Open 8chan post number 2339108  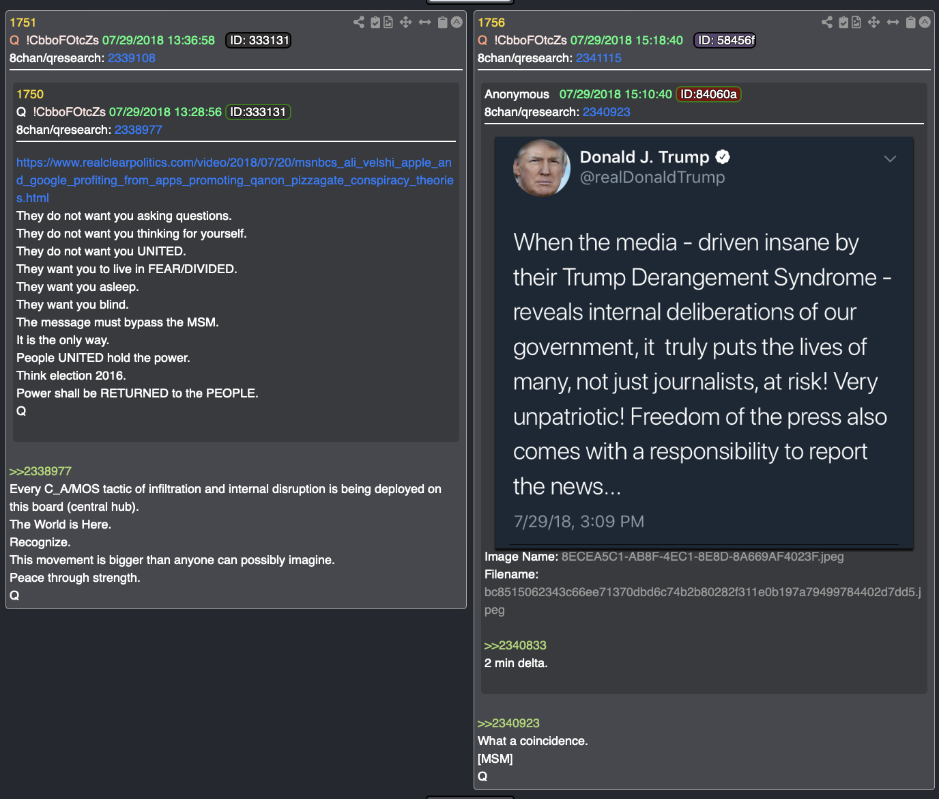132,58
